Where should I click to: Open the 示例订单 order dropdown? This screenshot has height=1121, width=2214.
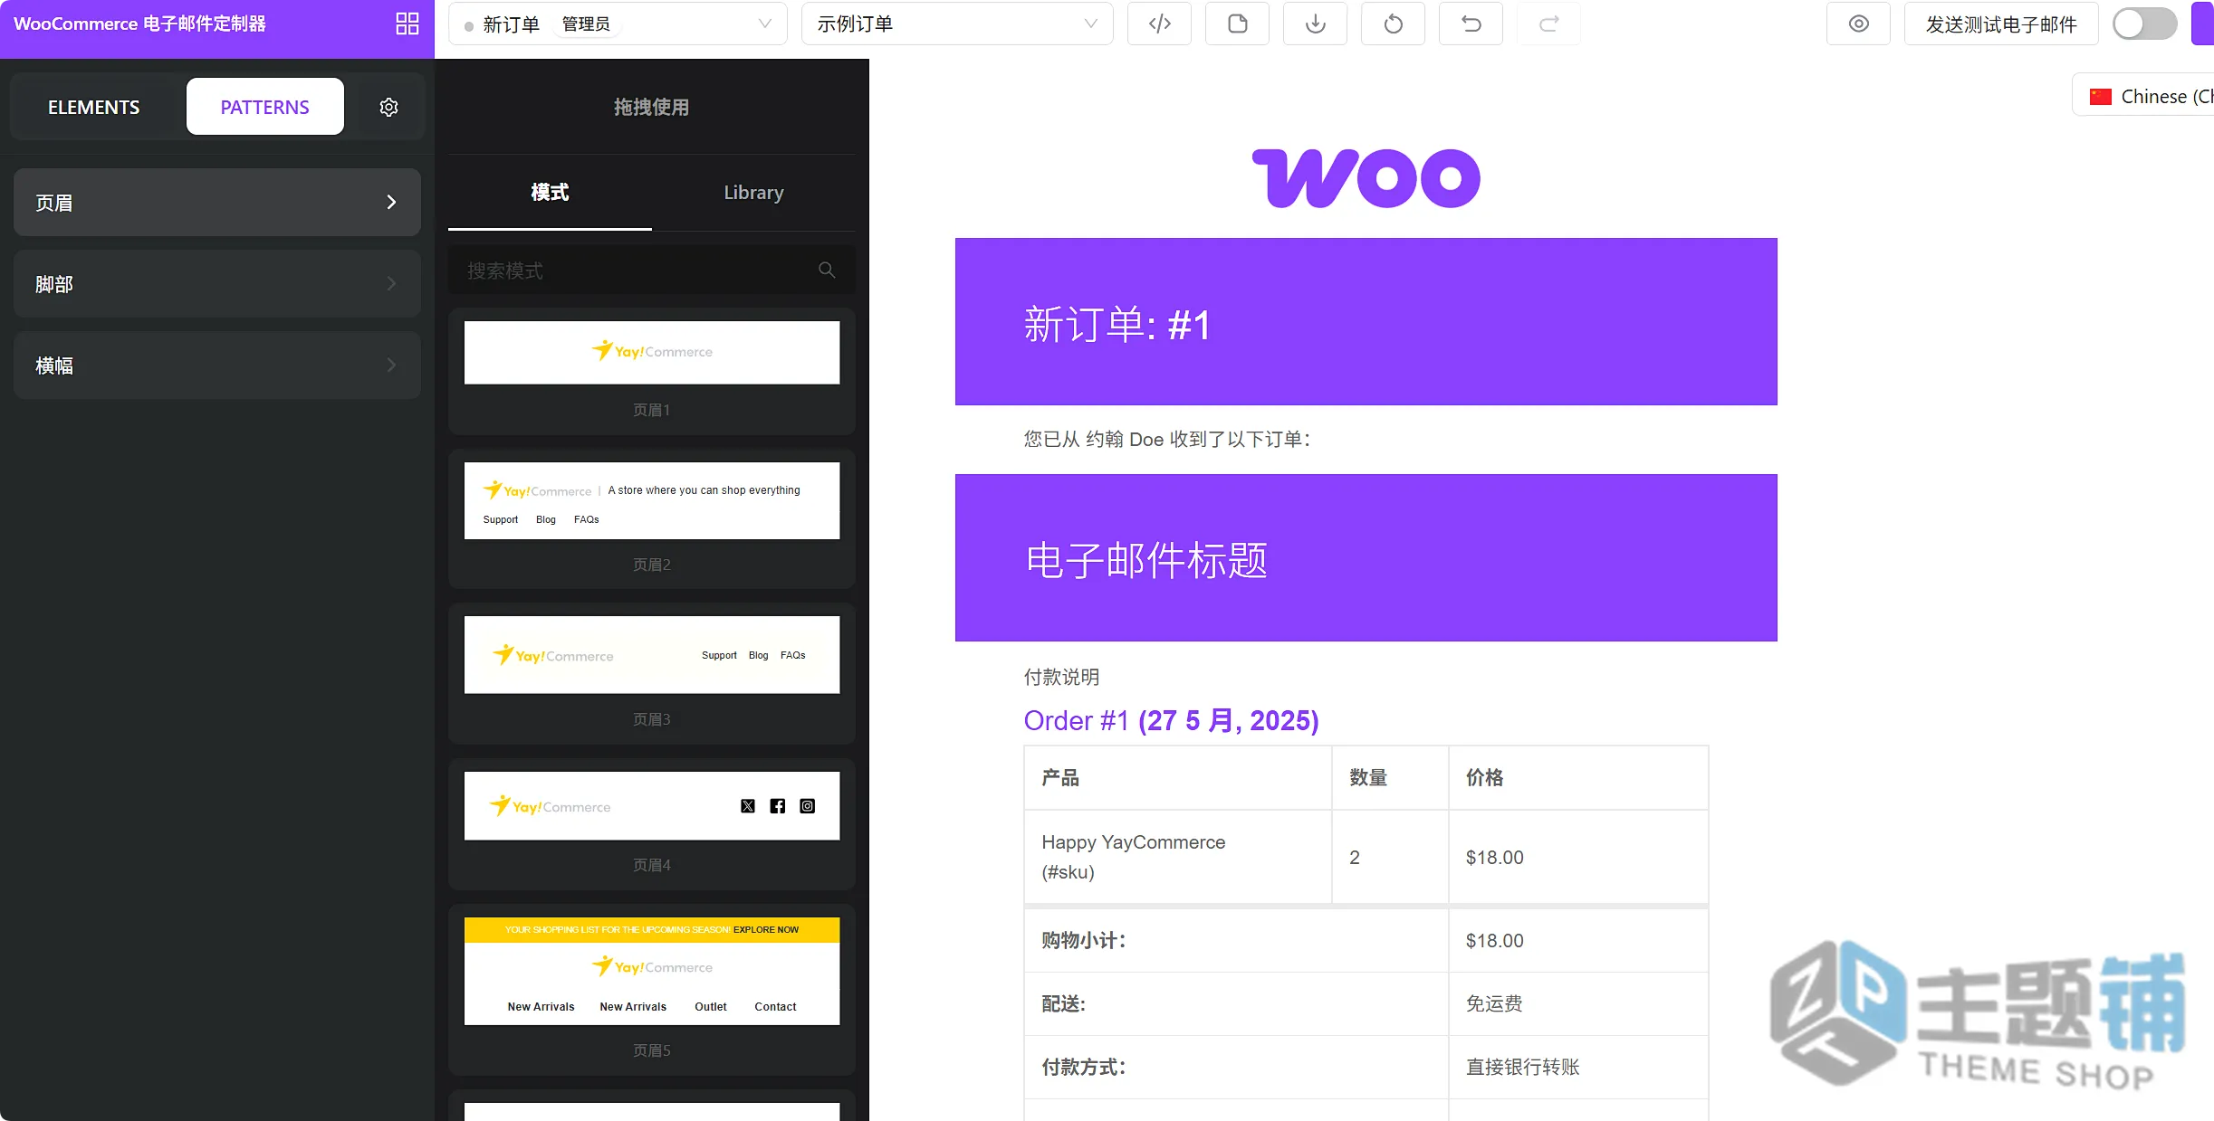pyautogui.click(x=957, y=24)
